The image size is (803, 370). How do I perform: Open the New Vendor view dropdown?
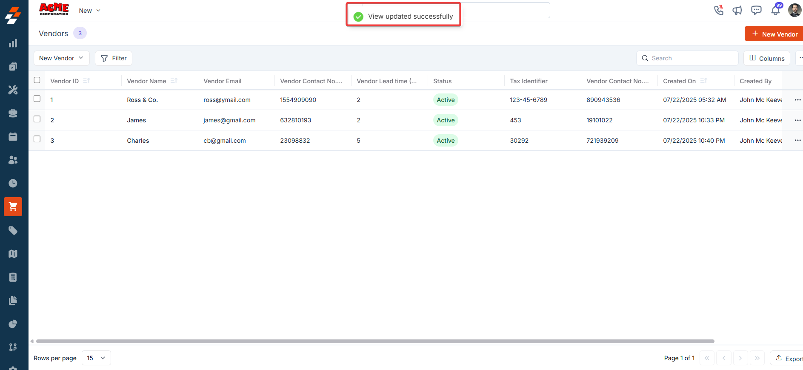tap(62, 58)
